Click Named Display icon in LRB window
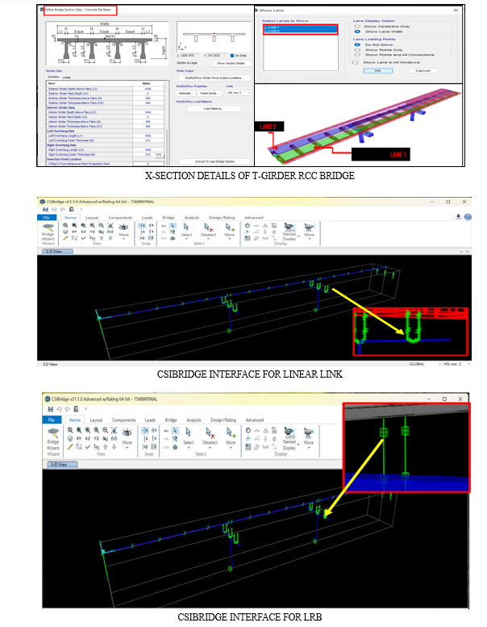 tap(289, 432)
